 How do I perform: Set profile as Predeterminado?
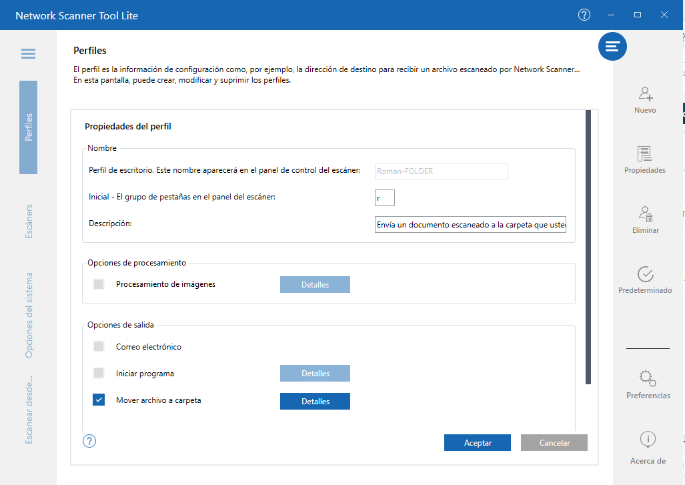[645, 280]
